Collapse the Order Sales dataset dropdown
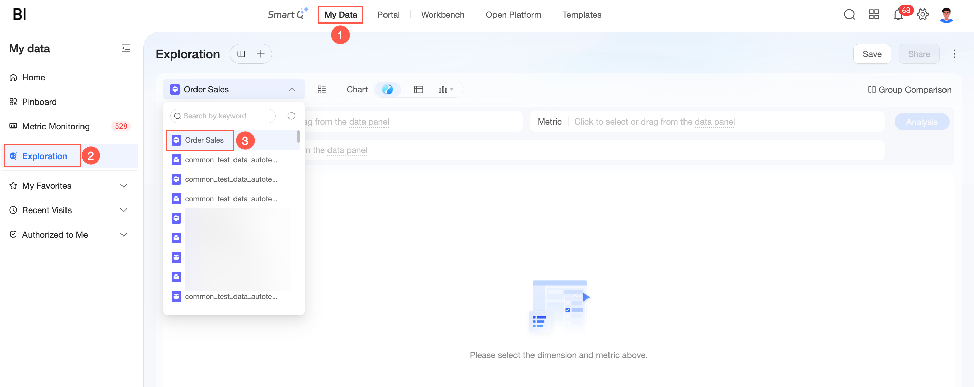 pyautogui.click(x=292, y=89)
